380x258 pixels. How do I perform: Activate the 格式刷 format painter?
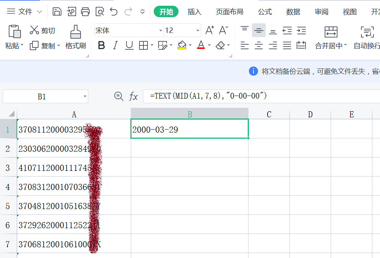tap(76, 37)
